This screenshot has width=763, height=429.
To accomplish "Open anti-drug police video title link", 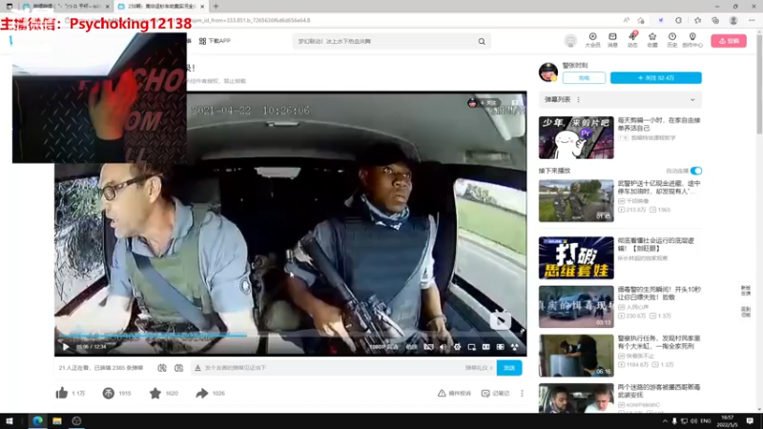I will pos(659,294).
